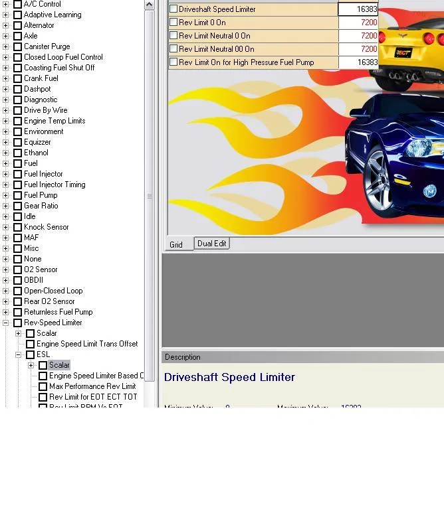Select the Misc tree item
The image size is (444, 531).
(x=31, y=248)
